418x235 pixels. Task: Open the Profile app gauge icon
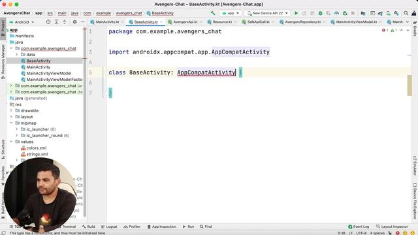337,13
